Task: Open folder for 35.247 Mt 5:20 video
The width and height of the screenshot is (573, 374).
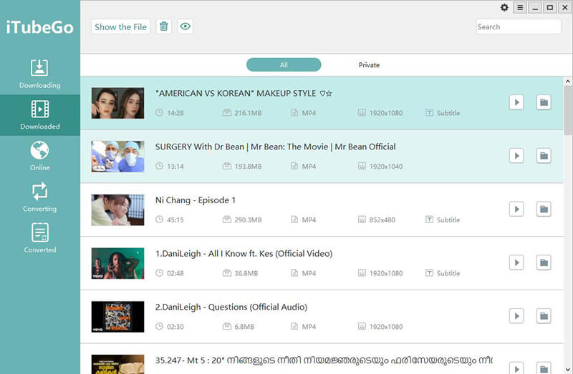Action: (x=544, y=368)
